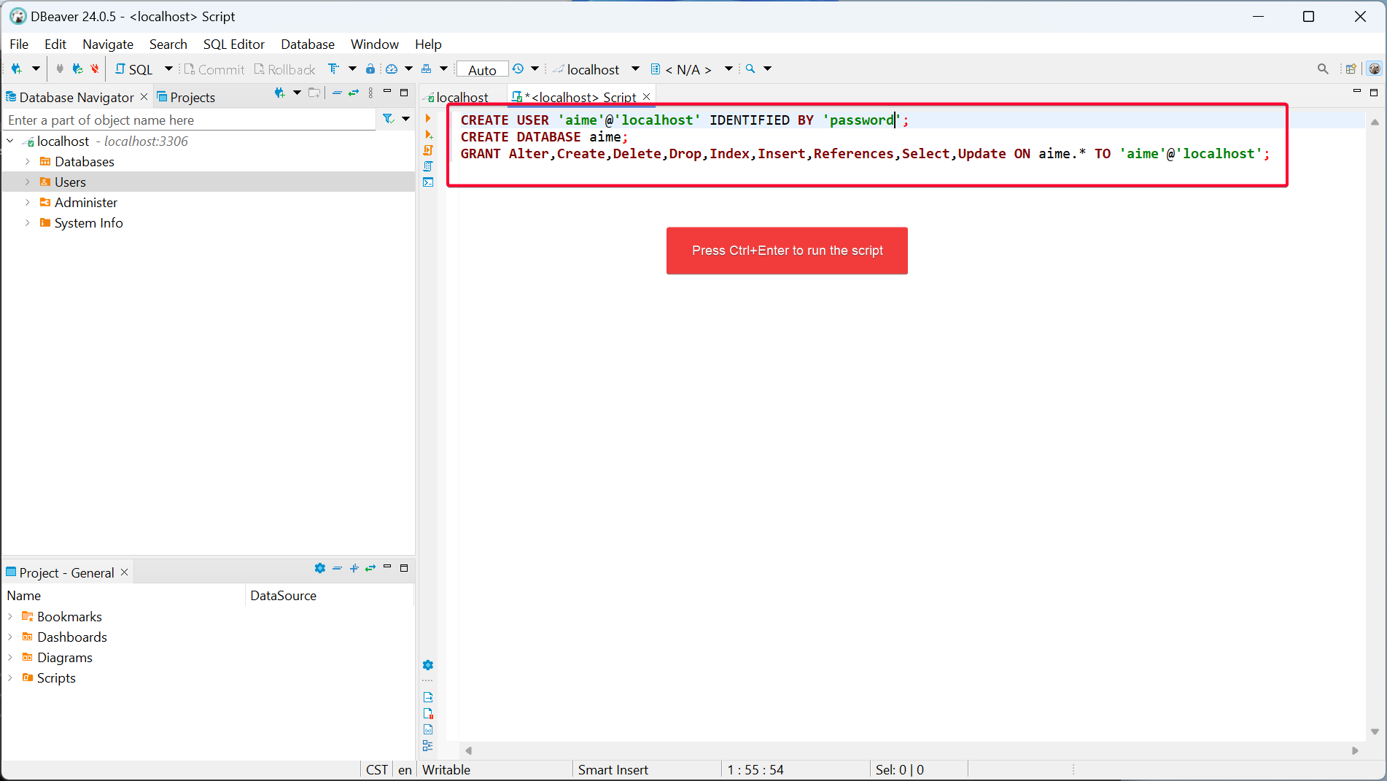Expand the Databases node

point(28,161)
